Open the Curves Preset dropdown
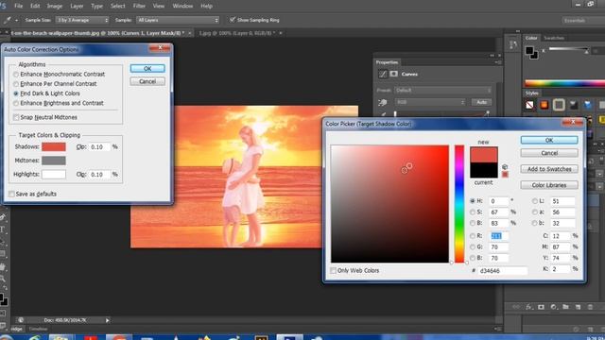Viewport: 605px width, 340px height. tap(443, 91)
